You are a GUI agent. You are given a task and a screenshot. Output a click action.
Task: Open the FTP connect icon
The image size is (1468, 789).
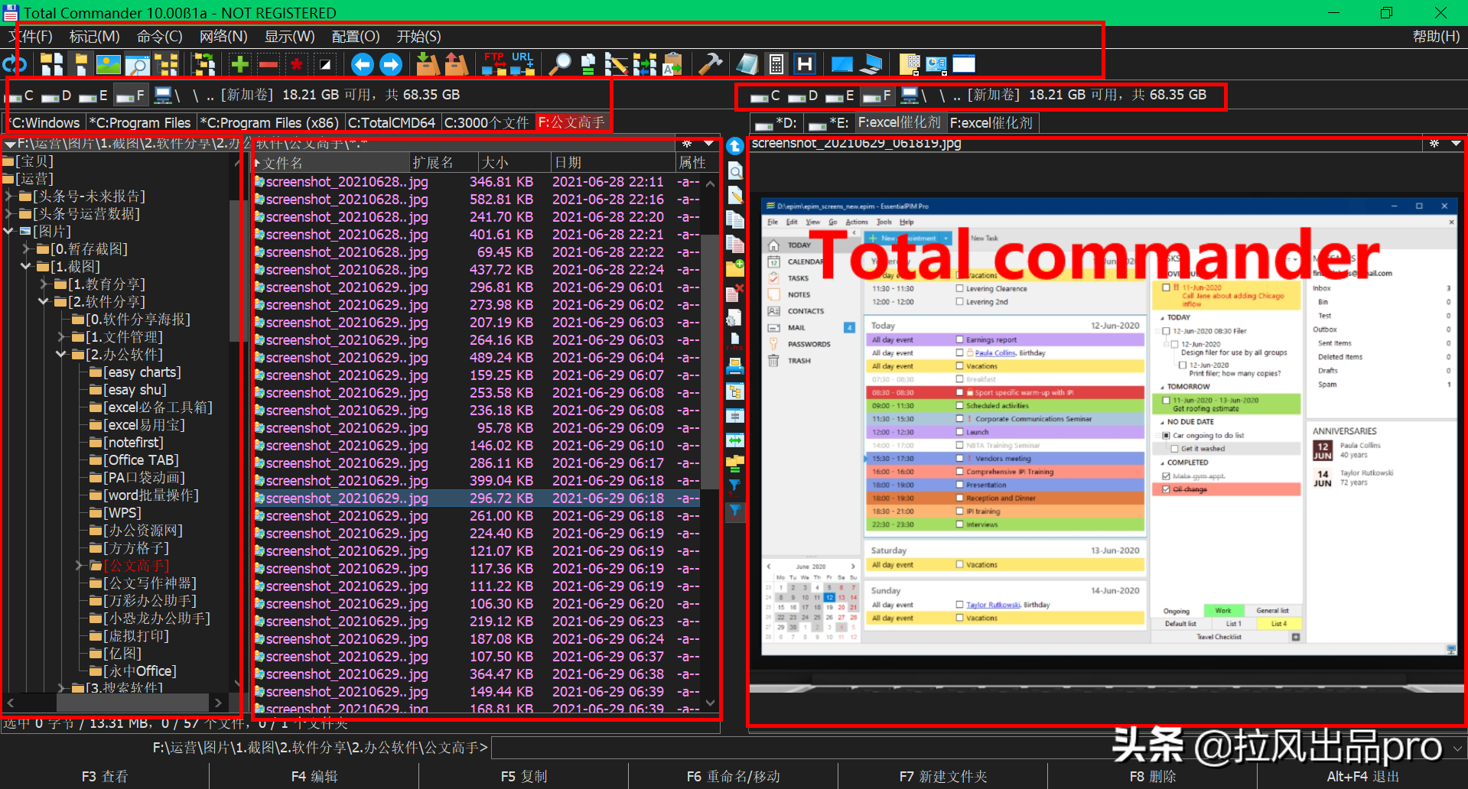click(x=494, y=64)
